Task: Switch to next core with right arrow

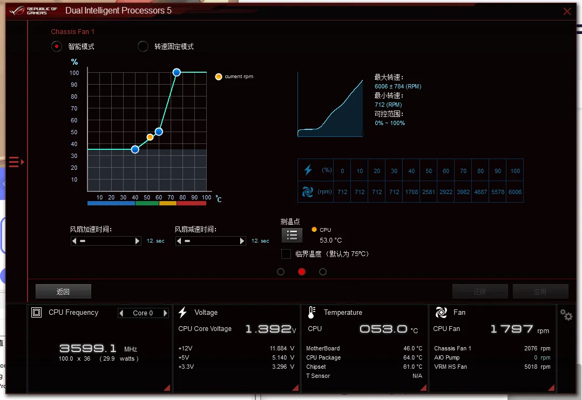Action: (165, 313)
